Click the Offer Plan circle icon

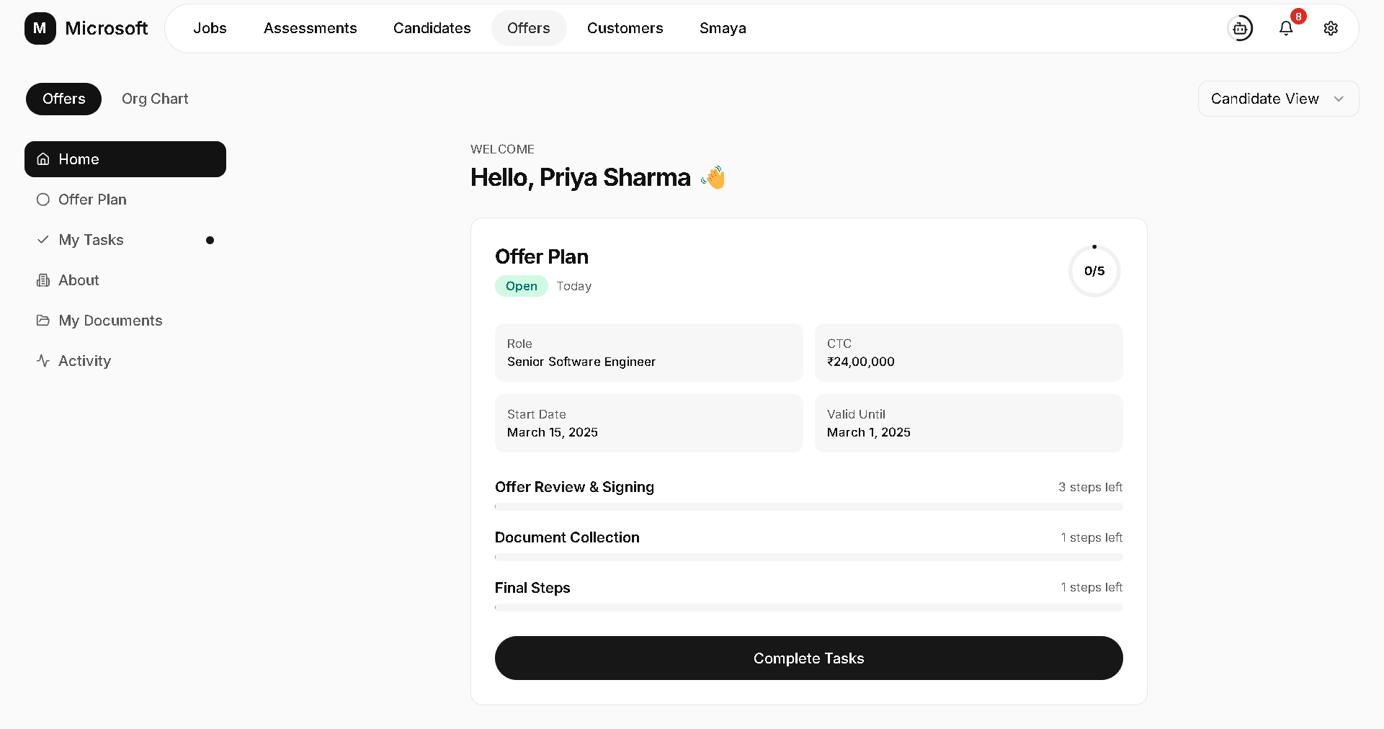point(43,200)
